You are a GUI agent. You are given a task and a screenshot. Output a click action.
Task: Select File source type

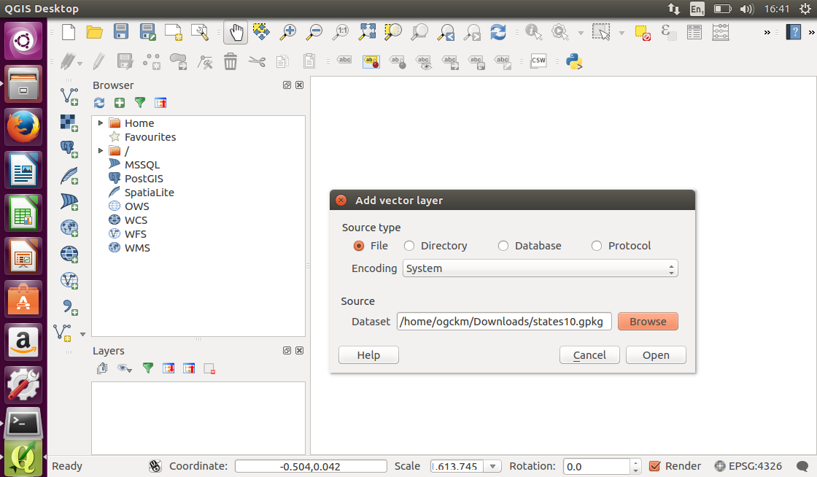(x=358, y=246)
